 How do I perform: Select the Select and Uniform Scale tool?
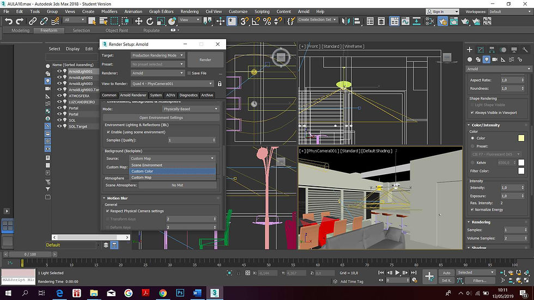[161, 21]
